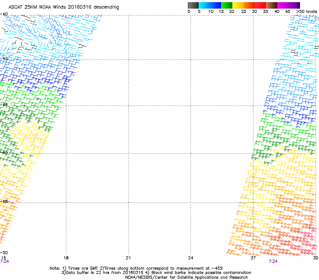Click the 21 longitude axis label
The height and width of the screenshot is (280, 319).
[x=128, y=258]
